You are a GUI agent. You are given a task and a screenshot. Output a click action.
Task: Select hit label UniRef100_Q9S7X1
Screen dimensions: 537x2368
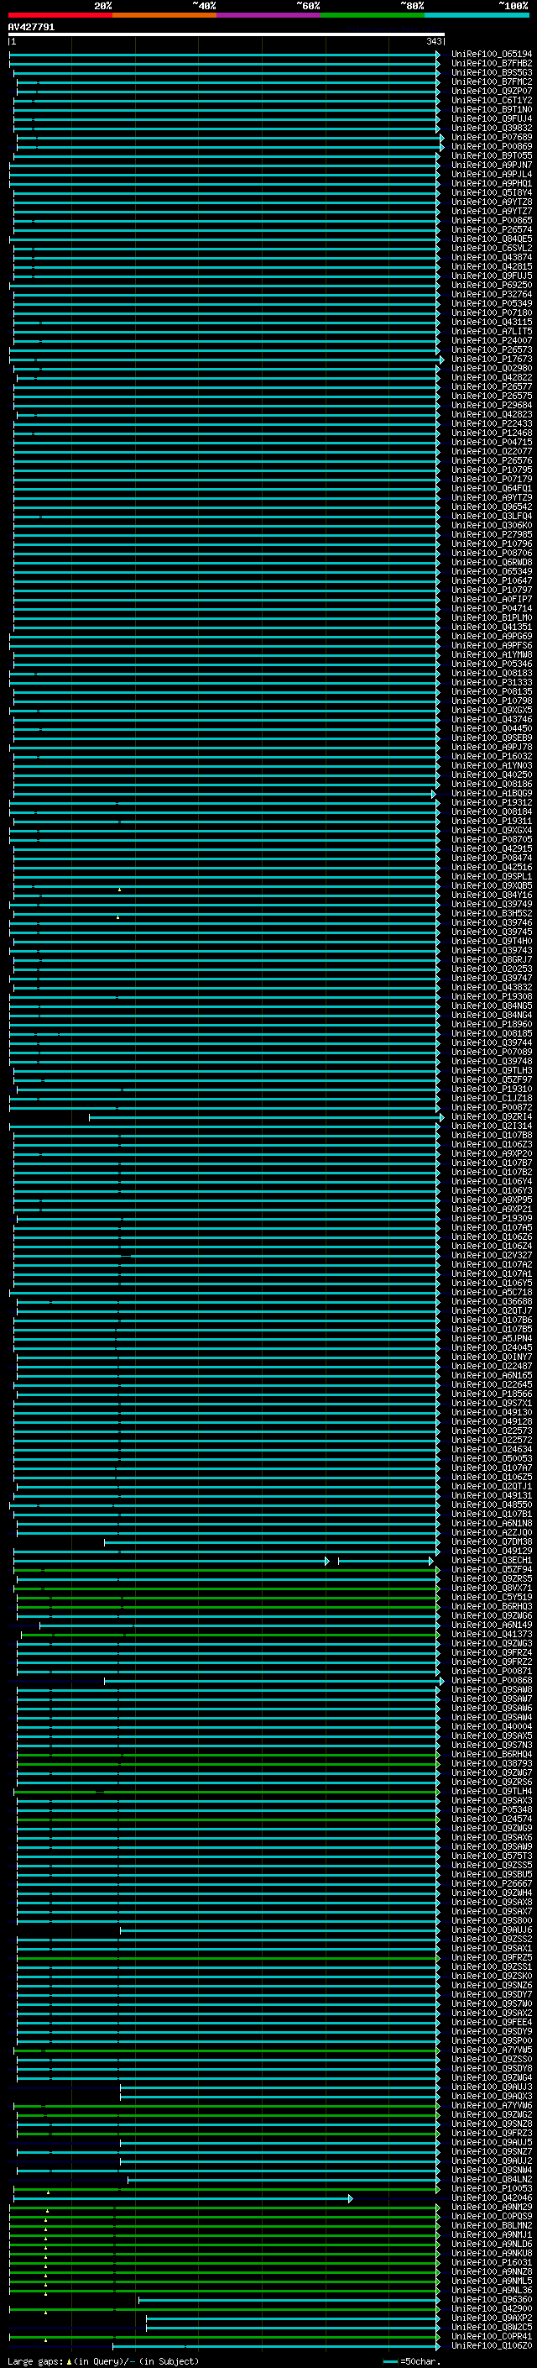tap(491, 1404)
